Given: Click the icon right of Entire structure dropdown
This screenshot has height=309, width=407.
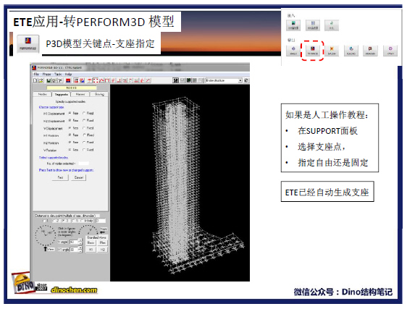Looking at the screenshot, I should pyautogui.click(x=246, y=81).
